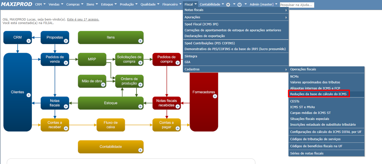Open the Contabilidade top menu
The image size is (382, 164).
(212, 4)
